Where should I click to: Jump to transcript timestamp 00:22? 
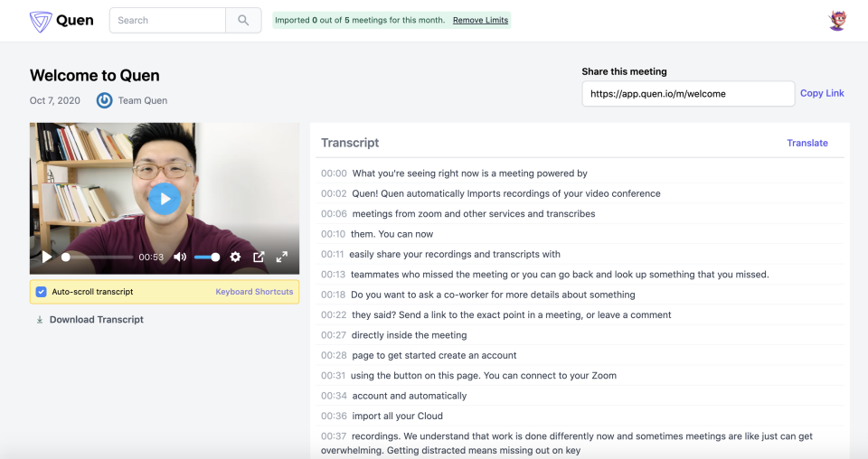(x=334, y=315)
